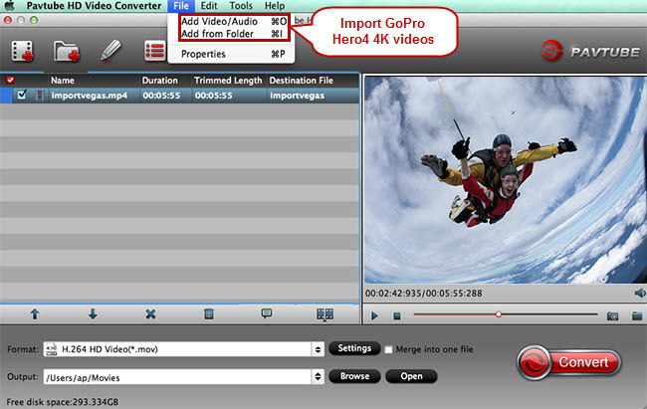Click the film strip icon beside Importvegas.mp4

[x=40, y=96]
